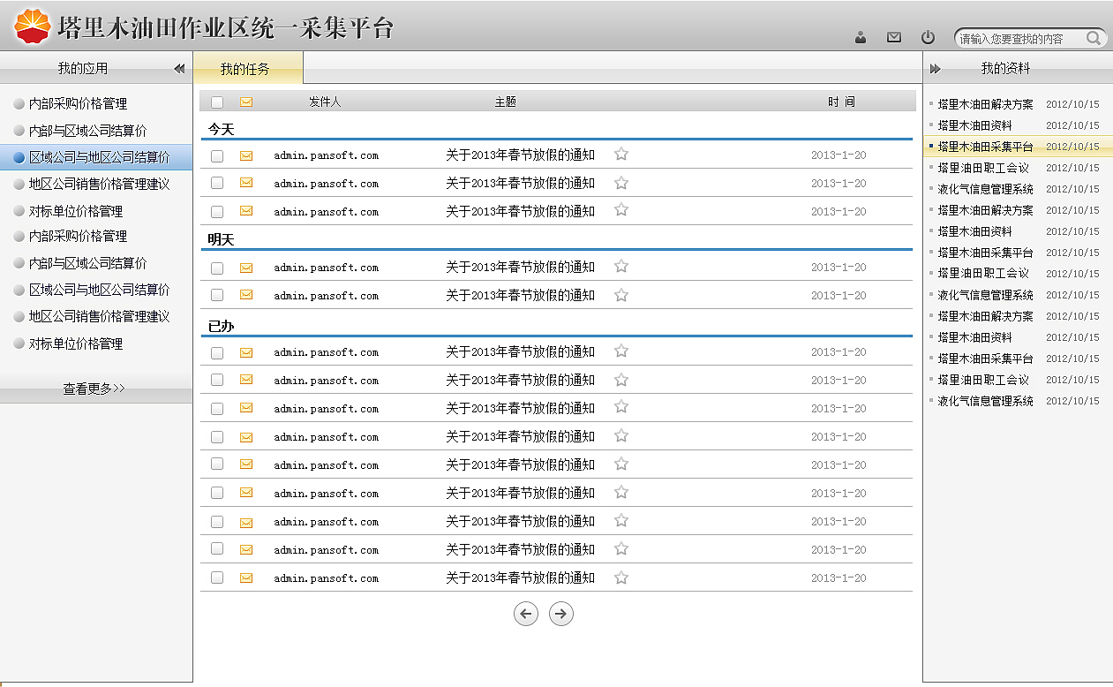Image resolution: width=1113 pixels, height=687 pixels.
Task: Click the 已办 section heading
Action: [x=221, y=326]
